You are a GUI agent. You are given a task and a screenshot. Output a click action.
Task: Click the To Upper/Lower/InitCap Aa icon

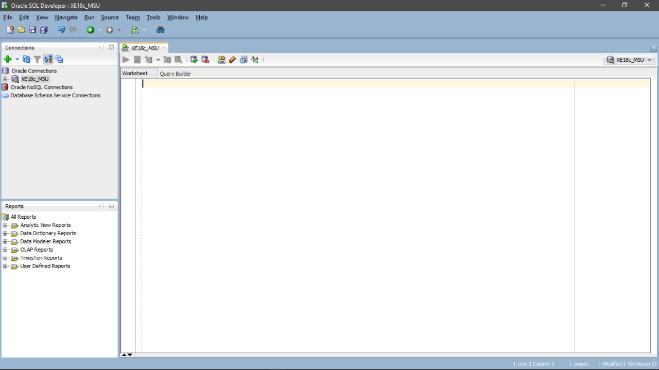[x=254, y=60]
